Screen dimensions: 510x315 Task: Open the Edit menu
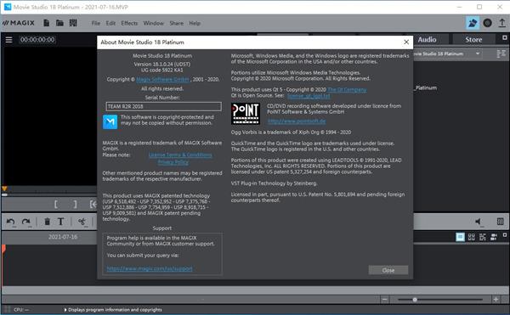click(110, 23)
